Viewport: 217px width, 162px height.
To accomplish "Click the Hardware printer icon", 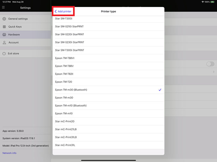I will (x=4, y=34).
